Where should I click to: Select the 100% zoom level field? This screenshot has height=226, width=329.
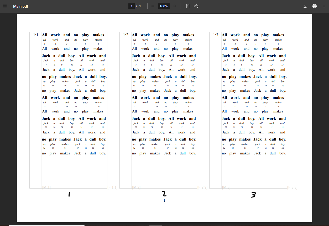[164, 6]
